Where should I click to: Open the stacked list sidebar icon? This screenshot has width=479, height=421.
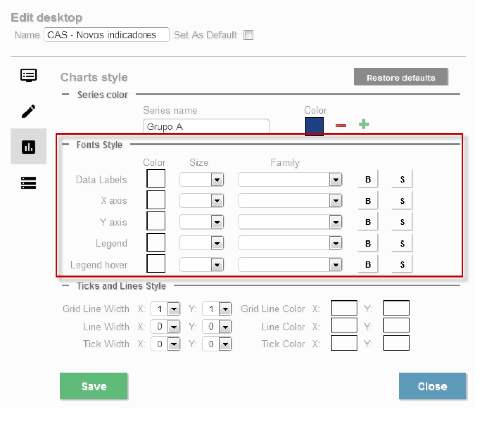29,183
